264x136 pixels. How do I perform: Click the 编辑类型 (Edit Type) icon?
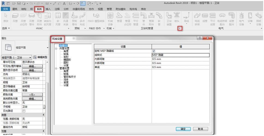pos(35,57)
